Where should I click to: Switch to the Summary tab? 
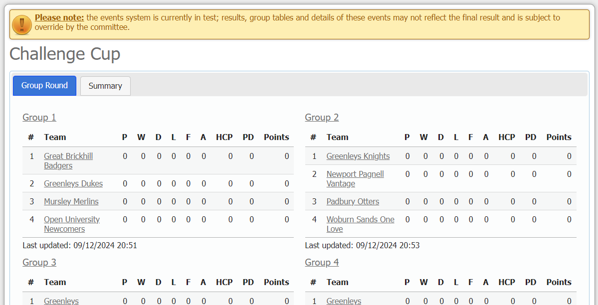(105, 86)
